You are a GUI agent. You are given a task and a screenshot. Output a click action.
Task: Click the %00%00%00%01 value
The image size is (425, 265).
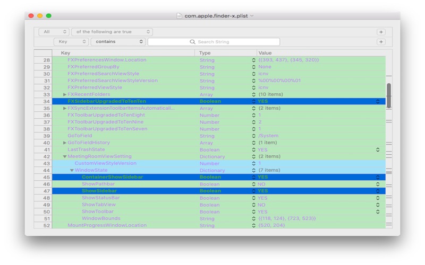pyautogui.click(x=279, y=81)
